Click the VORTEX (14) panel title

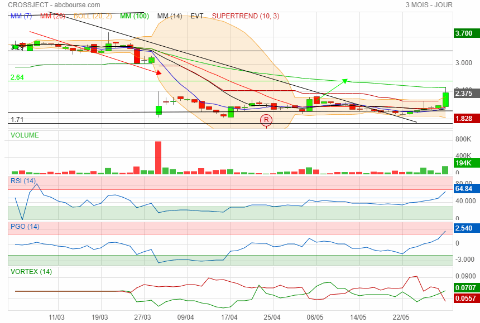[31, 272]
